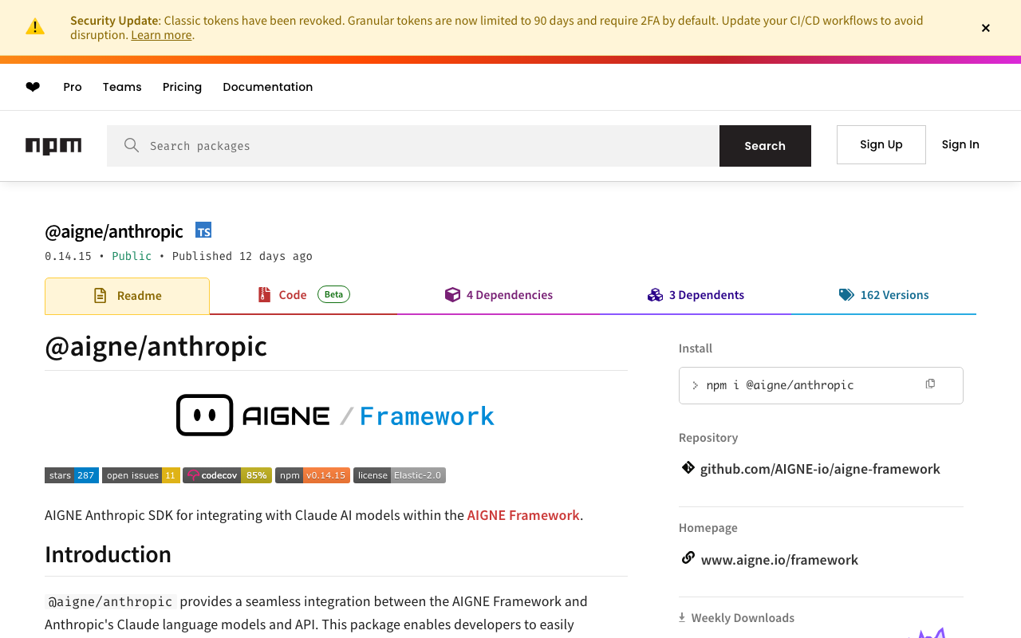The height and width of the screenshot is (638, 1021).
Task: Click the Public visibility label
Action: (x=132, y=256)
